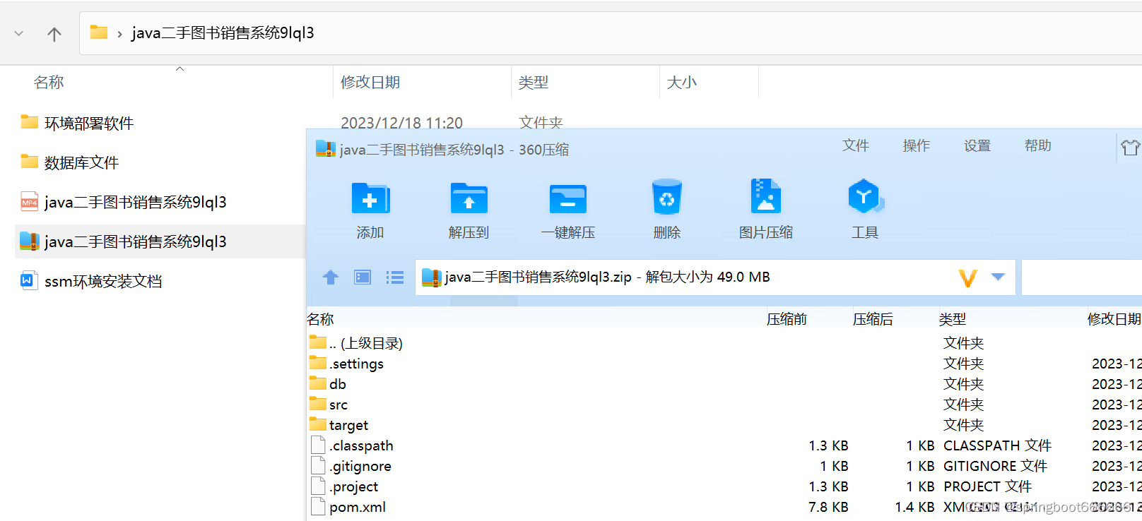1142x521 pixels.
Task: Open the 文件 menu in 360压缩
Action: click(x=856, y=145)
